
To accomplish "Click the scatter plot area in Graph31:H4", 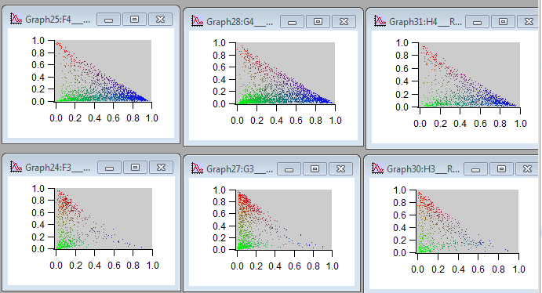I will pyautogui.click(x=470, y=74).
